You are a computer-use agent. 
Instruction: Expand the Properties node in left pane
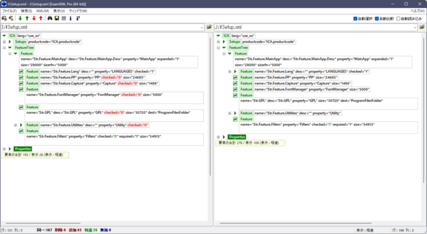(x=4, y=149)
